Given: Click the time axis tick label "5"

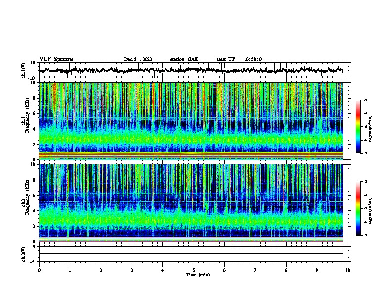Looking at the screenshot, I should 194,270.
